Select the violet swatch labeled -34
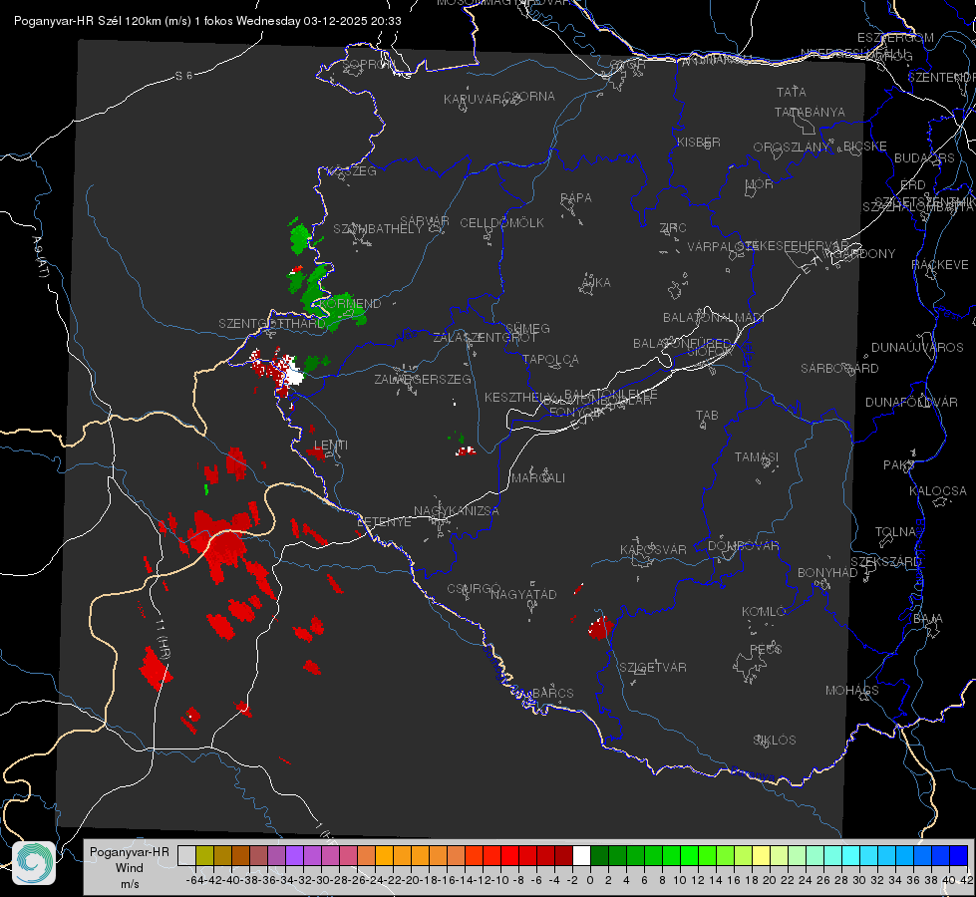976x897 pixels. (x=294, y=856)
